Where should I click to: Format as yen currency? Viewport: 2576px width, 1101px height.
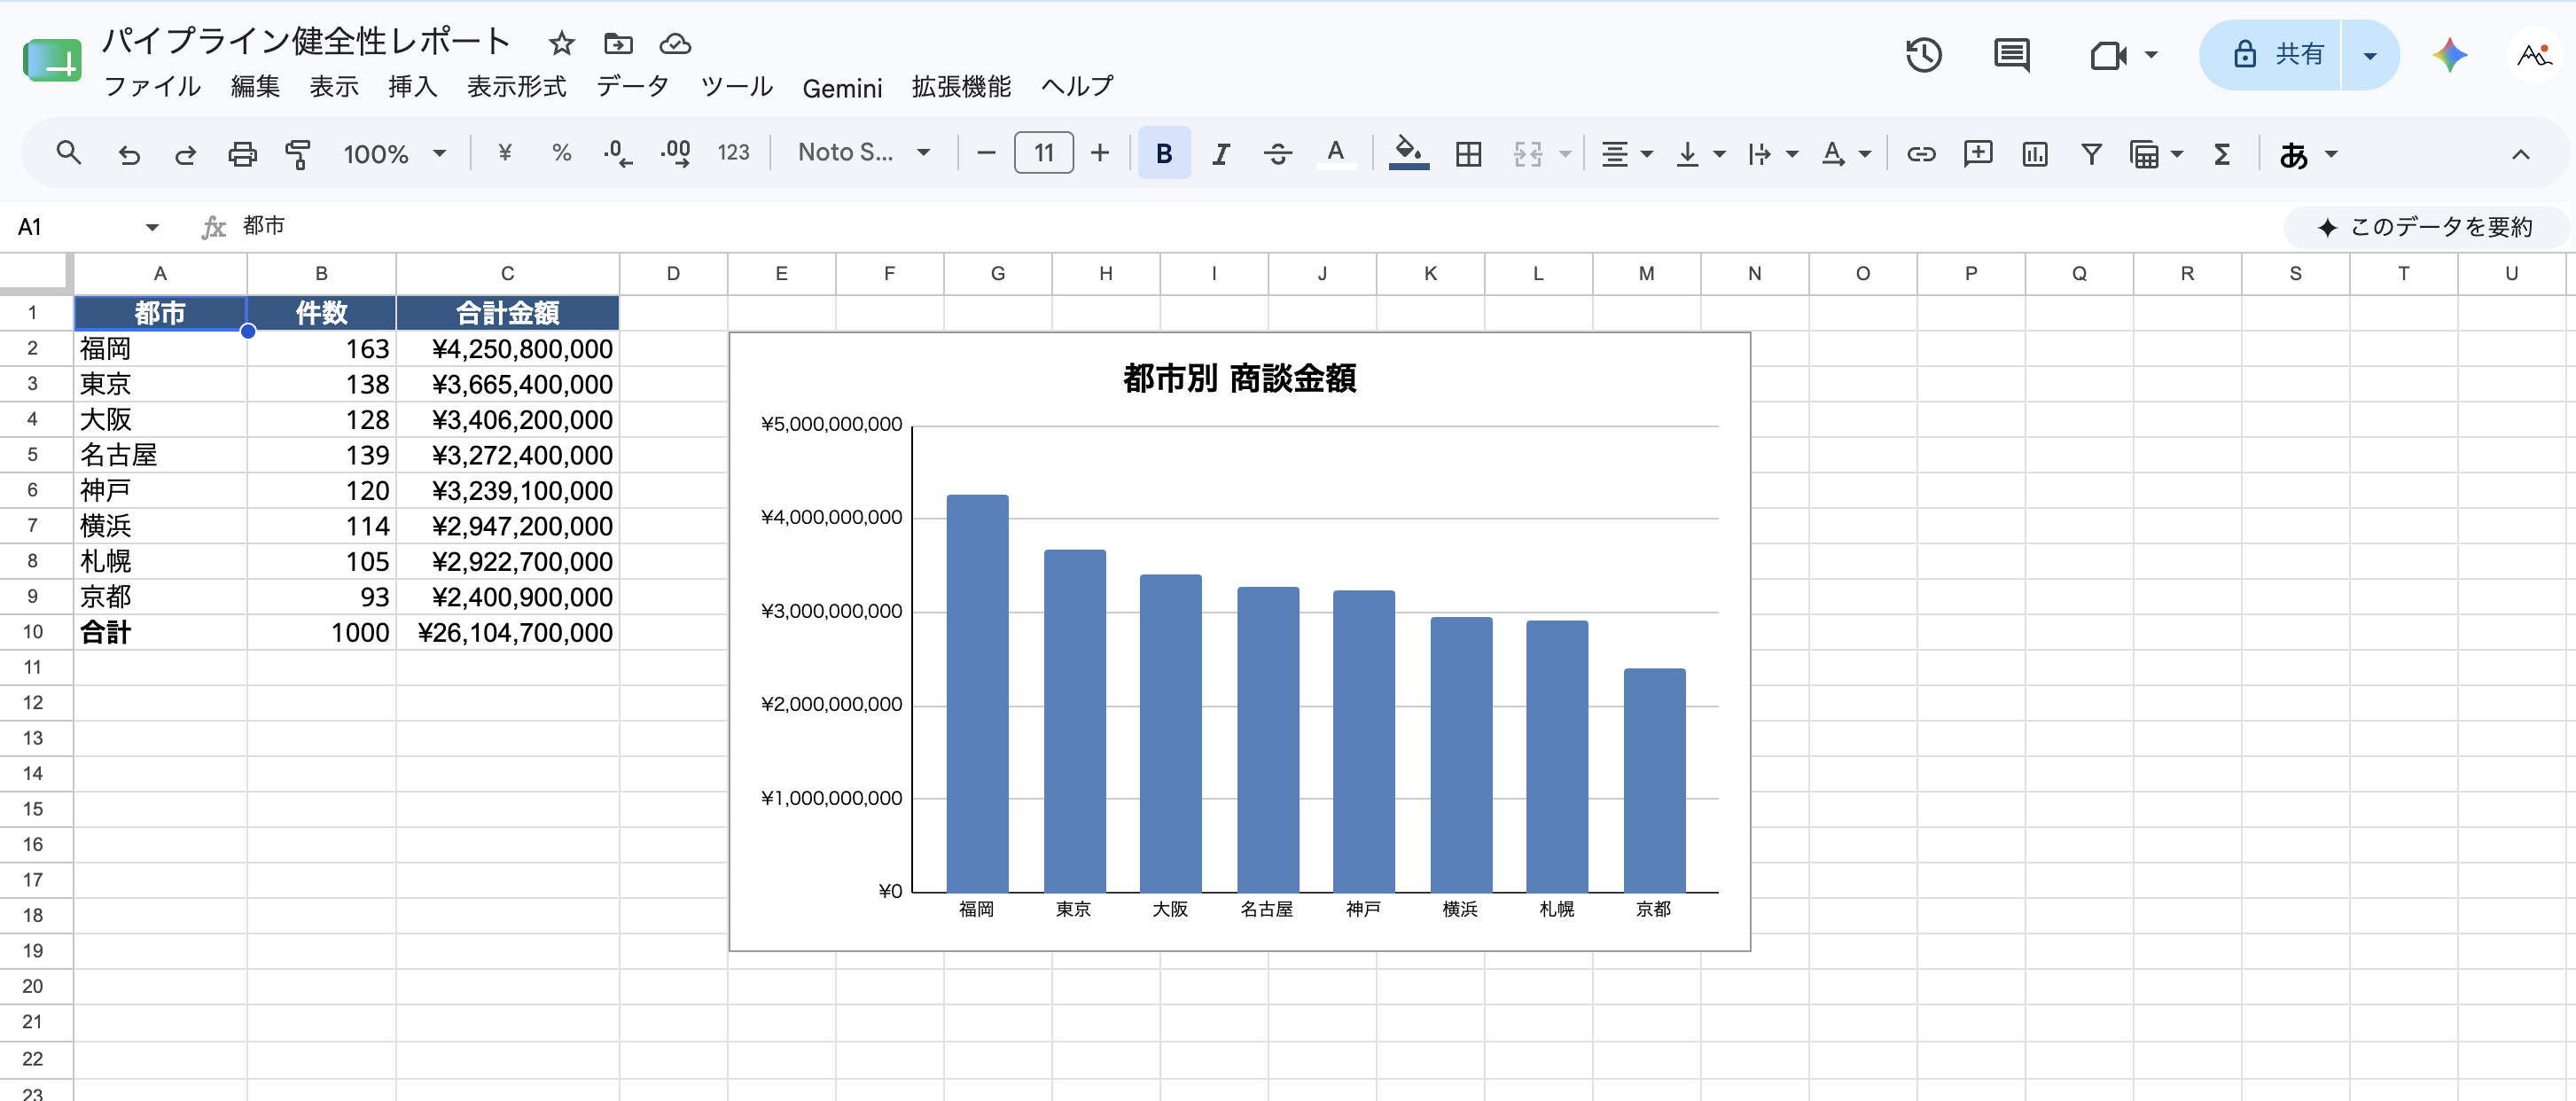pyautogui.click(x=505, y=153)
